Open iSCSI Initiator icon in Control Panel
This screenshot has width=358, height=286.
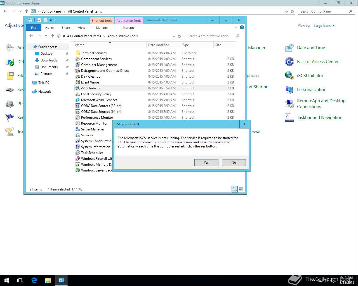(289, 76)
